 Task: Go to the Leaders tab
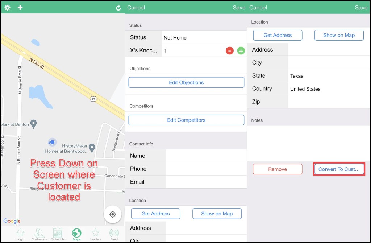(x=95, y=234)
